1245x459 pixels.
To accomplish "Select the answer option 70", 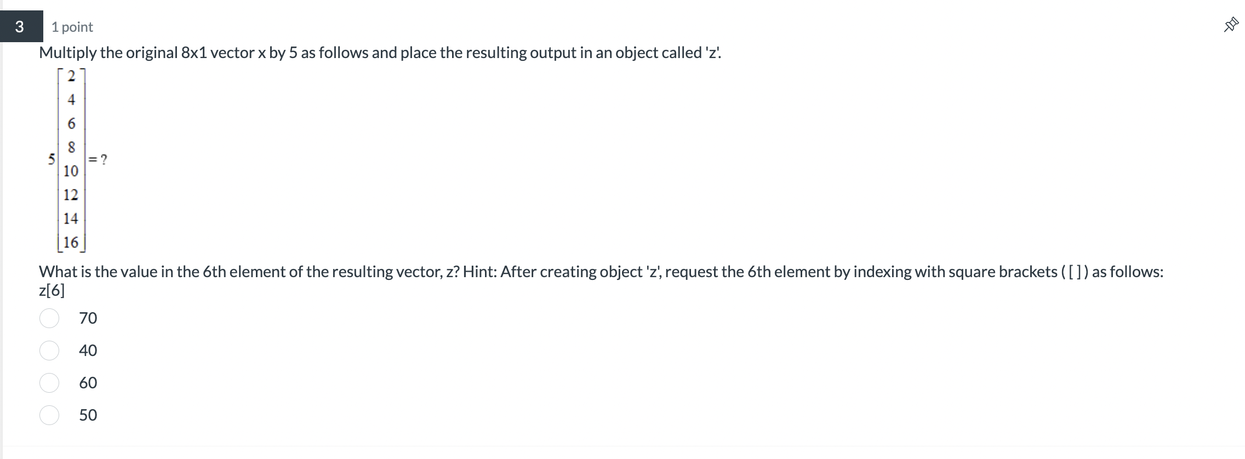I will pyautogui.click(x=49, y=318).
